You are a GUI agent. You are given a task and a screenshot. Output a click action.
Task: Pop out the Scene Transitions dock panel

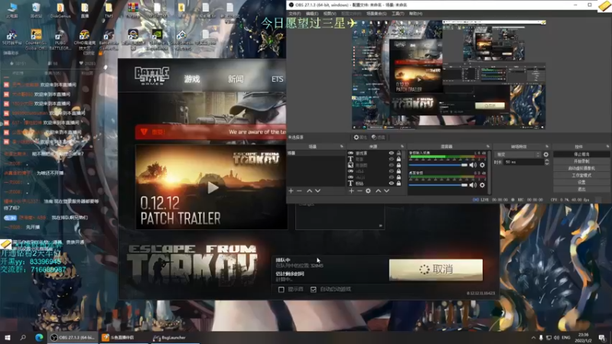[x=547, y=147]
